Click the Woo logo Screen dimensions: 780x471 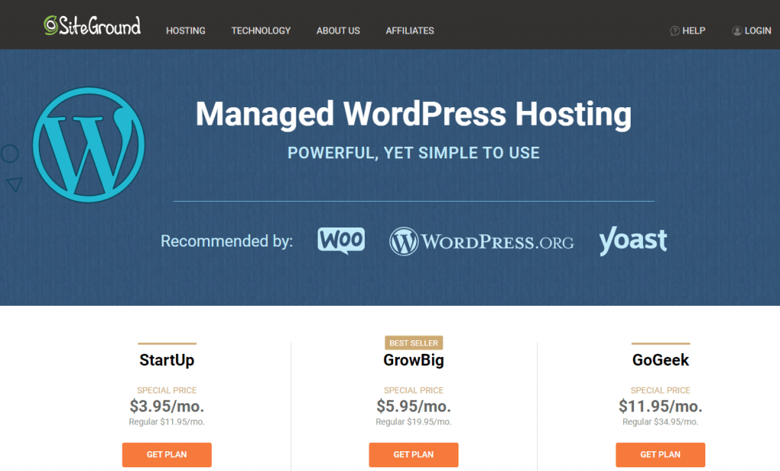(341, 241)
